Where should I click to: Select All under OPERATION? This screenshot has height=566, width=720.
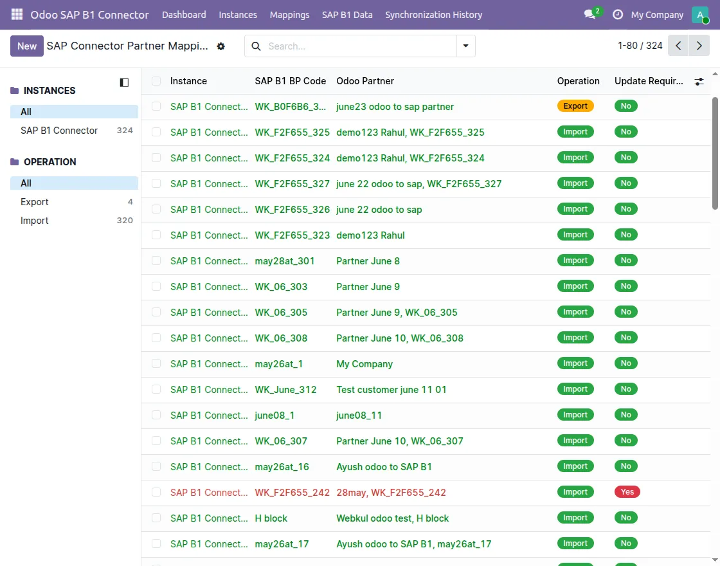click(74, 183)
